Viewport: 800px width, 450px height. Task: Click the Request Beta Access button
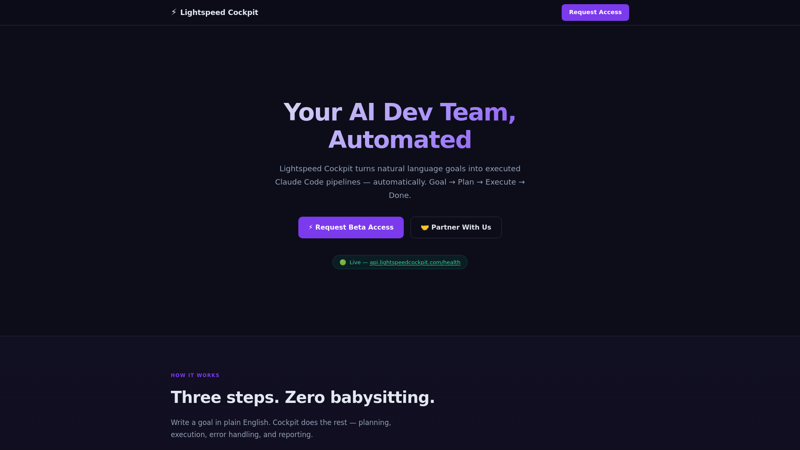(351, 227)
